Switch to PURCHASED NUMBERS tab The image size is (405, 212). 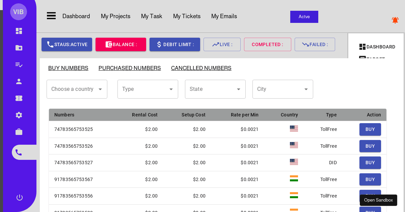click(130, 68)
